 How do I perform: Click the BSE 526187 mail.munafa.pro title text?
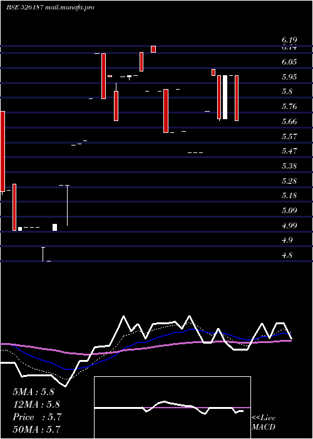tap(50, 8)
